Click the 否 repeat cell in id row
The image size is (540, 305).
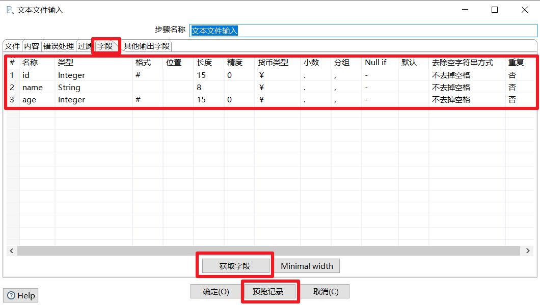click(x=520, y=75)
